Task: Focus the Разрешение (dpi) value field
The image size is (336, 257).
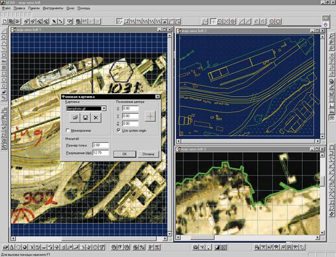Action: point(101,153)
